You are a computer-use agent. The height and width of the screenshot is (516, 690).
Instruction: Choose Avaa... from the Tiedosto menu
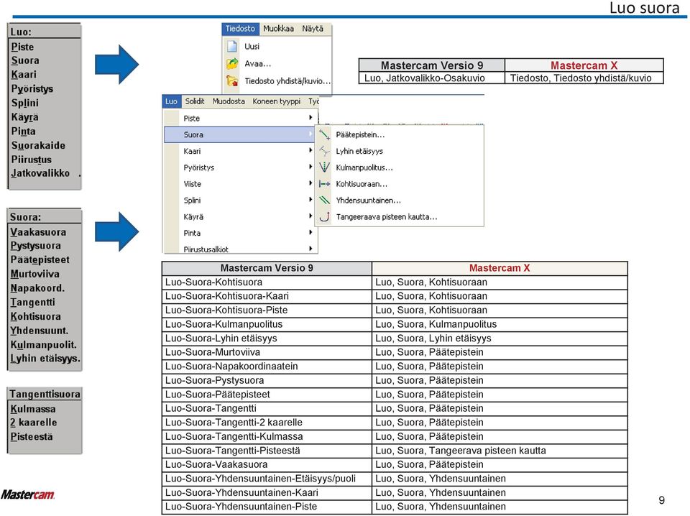(258, 64)
